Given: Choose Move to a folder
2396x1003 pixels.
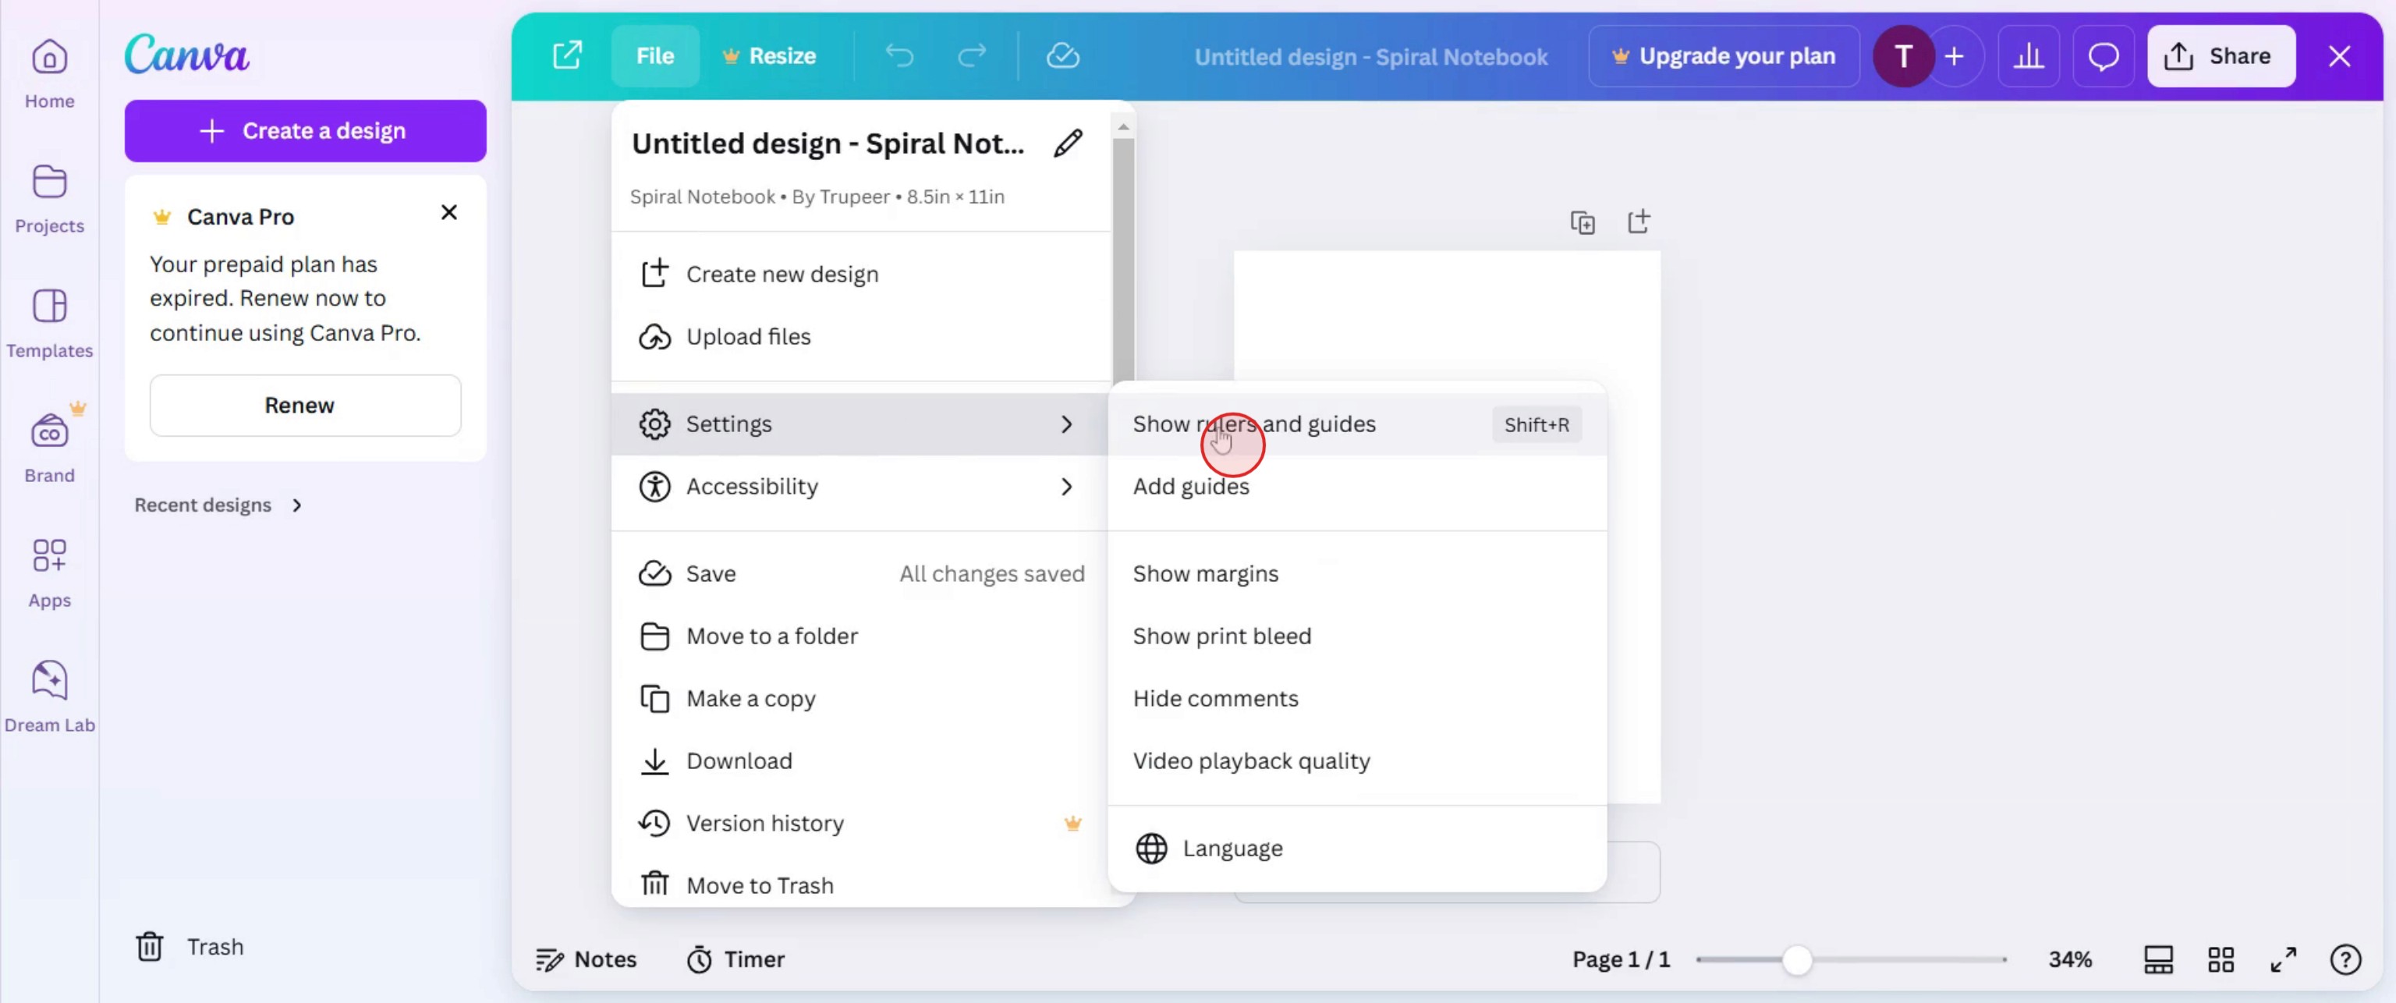Looking at the screenshot, I should (860, 636).
